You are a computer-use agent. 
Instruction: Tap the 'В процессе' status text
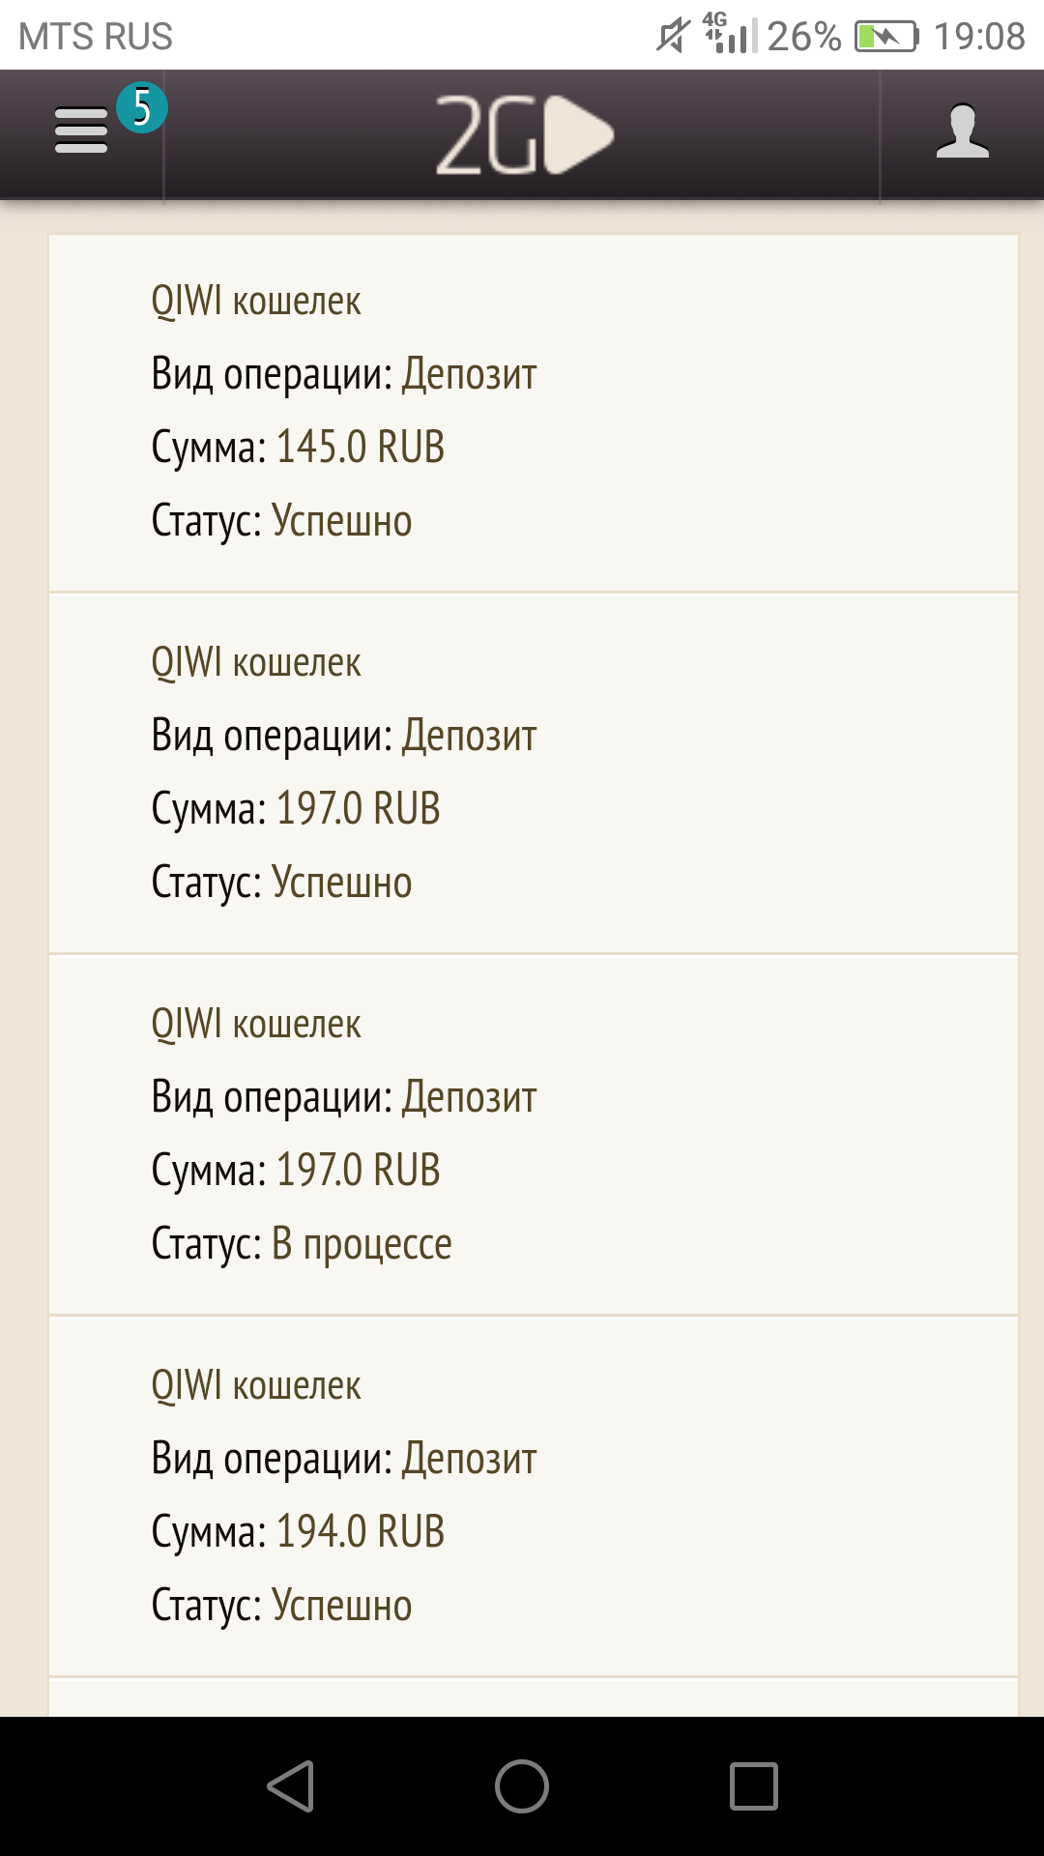362,1244
